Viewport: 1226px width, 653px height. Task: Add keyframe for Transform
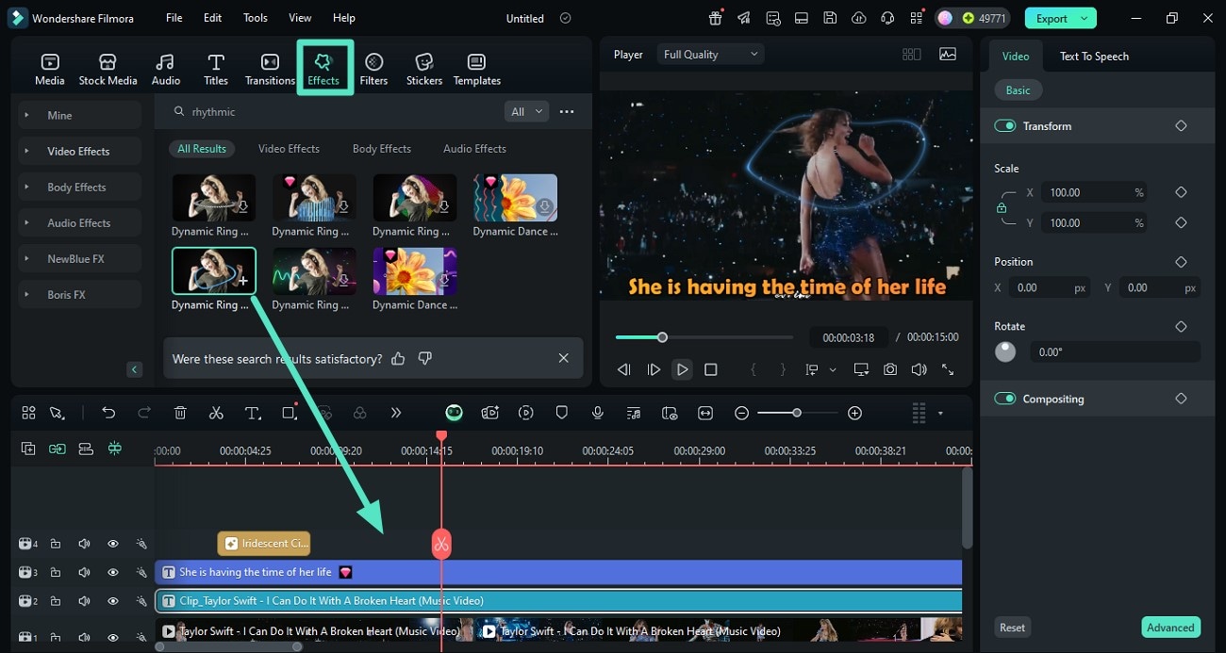click(x=1181, y=126)
